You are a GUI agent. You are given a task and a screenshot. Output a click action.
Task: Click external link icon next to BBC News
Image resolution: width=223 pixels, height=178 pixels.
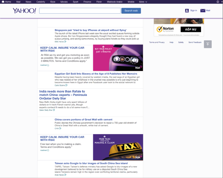65,42
